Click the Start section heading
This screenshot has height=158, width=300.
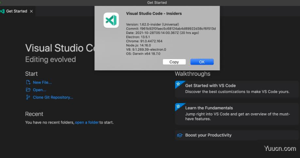(31, 74)
